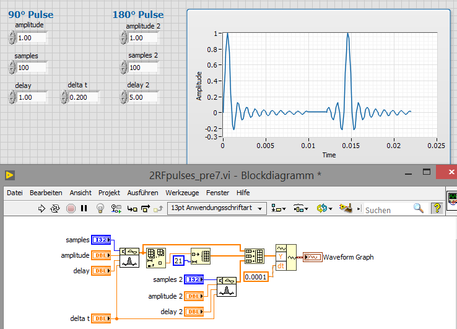
Task: Click the delta t DBL terminal
Action: (101, 318)
